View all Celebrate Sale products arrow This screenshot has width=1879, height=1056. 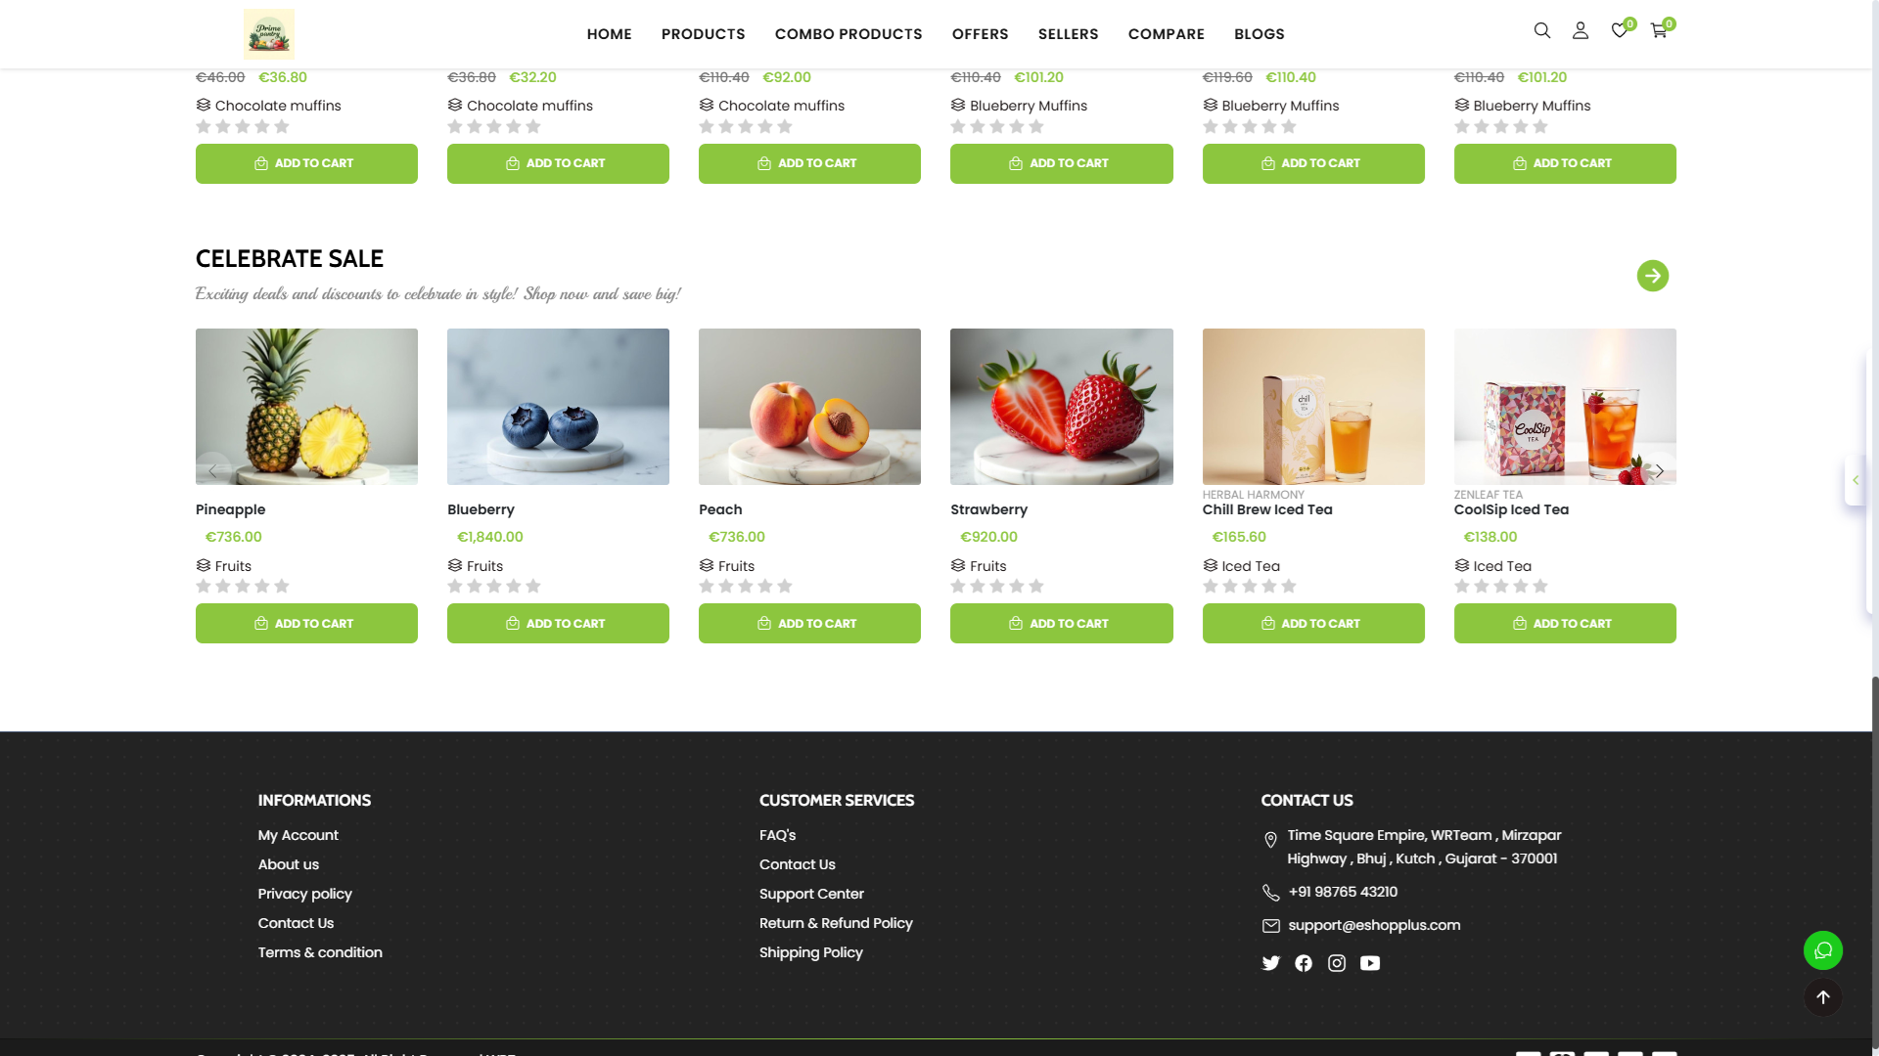(x=1653, y=276)
